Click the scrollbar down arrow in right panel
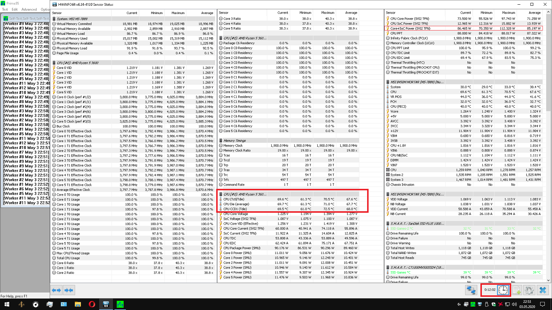The width and height of the screenshot is (552, 310). tap(548, 280)
